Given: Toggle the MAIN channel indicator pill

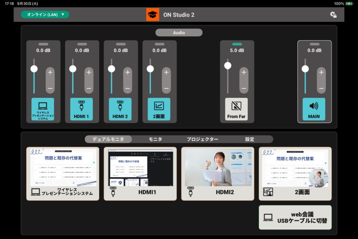Looking at the screenshot, I should (x=314, y=44).
